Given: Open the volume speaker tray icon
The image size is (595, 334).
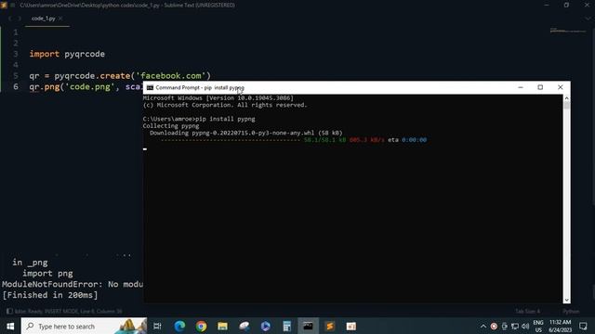Looking at the screenshot, I should (x=525, y=326).
